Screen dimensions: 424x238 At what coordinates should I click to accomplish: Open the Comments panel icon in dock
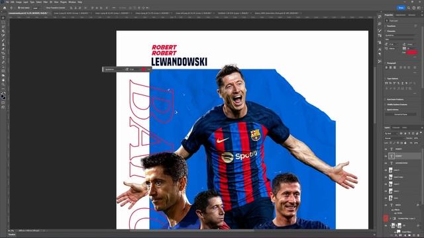click(380, 24)
